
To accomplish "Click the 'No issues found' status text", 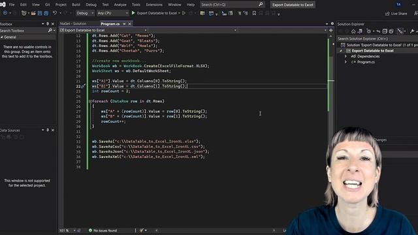I will click(x=105, y=230).
